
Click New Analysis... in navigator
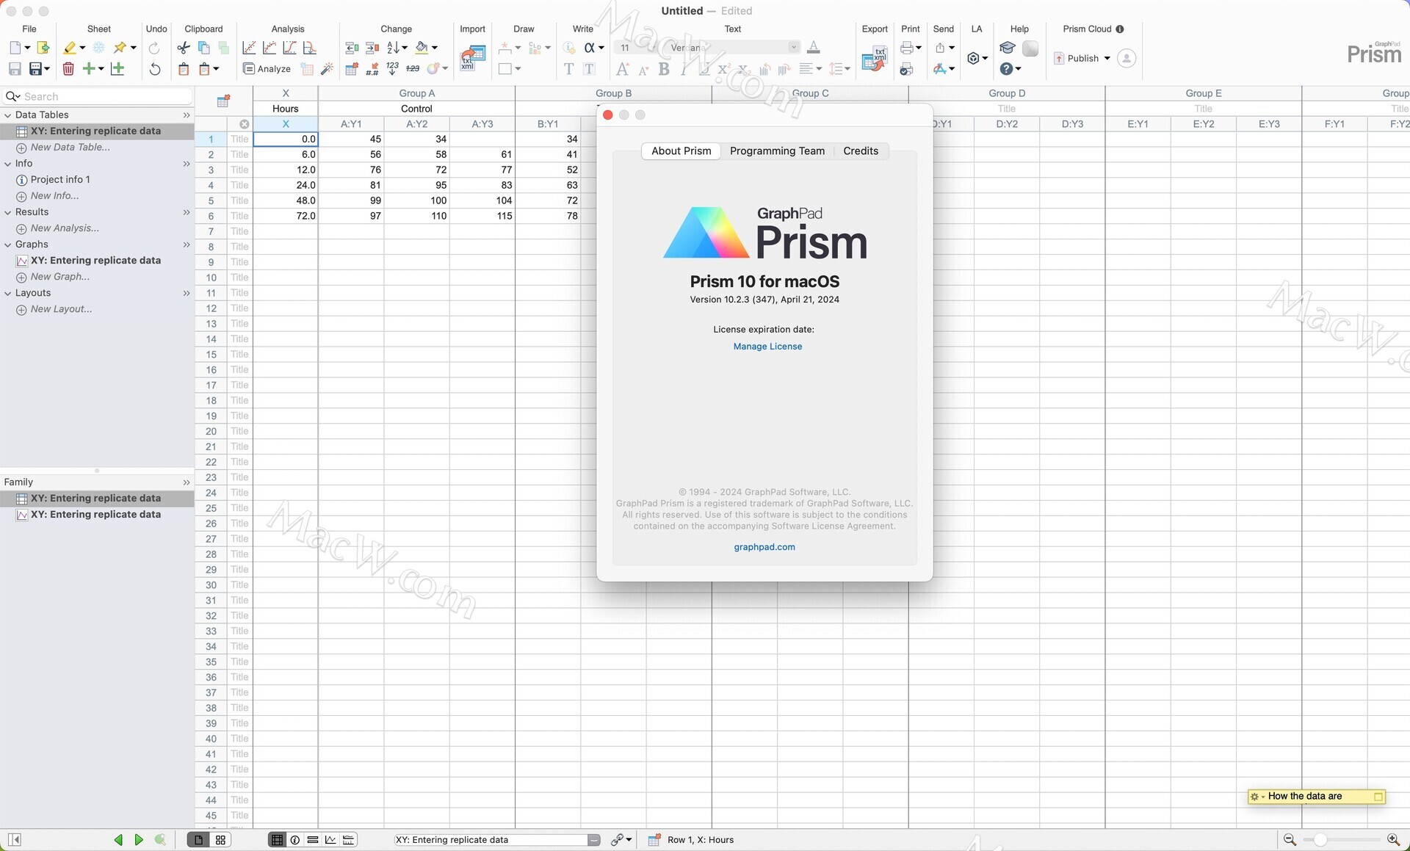[65, 228]
